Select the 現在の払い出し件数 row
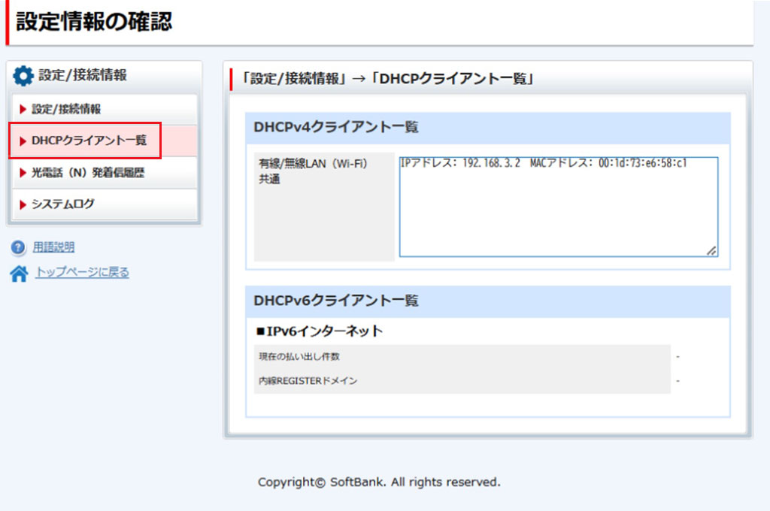The height and width of the screenshot is (511, 770). [462, 357]
